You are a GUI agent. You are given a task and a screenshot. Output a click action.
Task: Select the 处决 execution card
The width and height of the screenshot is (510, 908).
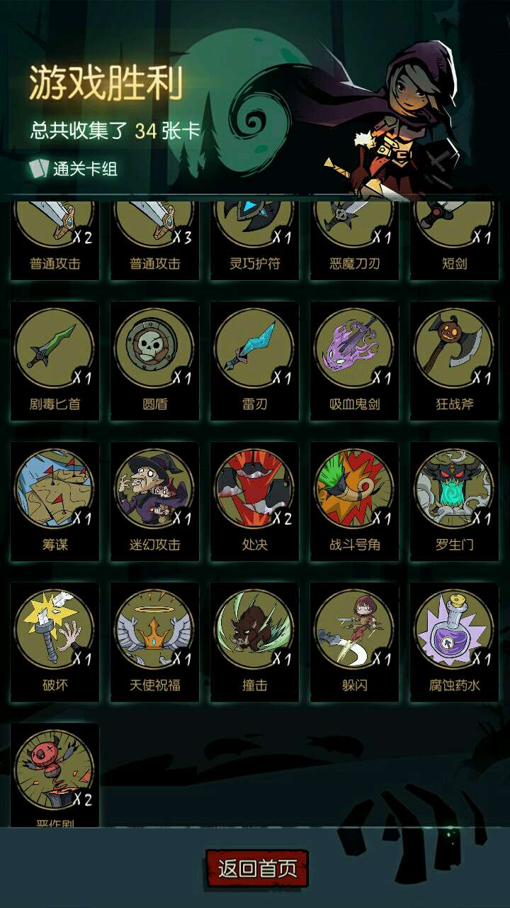255,502
